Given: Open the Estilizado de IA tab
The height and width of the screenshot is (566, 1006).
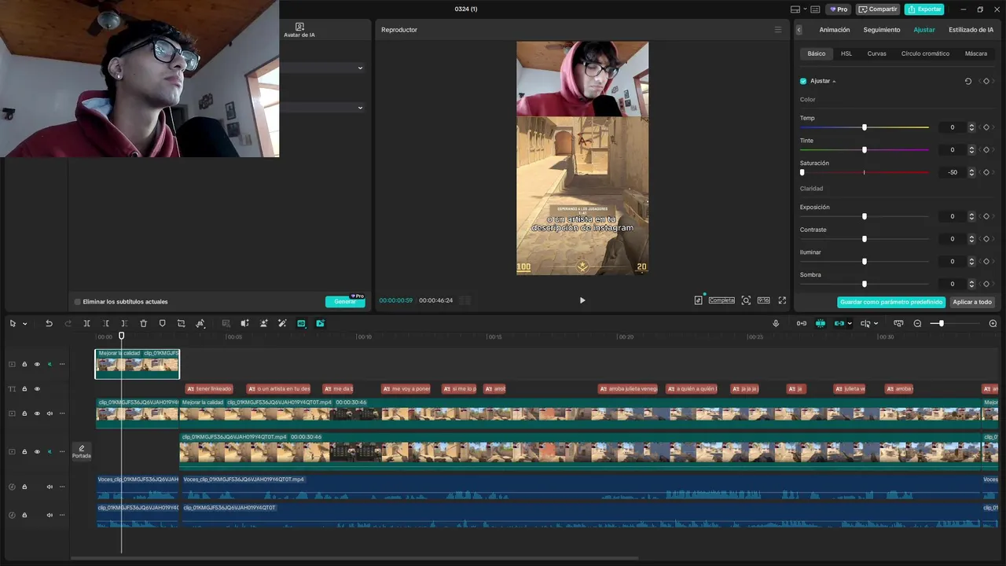Looking at the screenshot, I should pyautogui.click(x=971, y=30).
